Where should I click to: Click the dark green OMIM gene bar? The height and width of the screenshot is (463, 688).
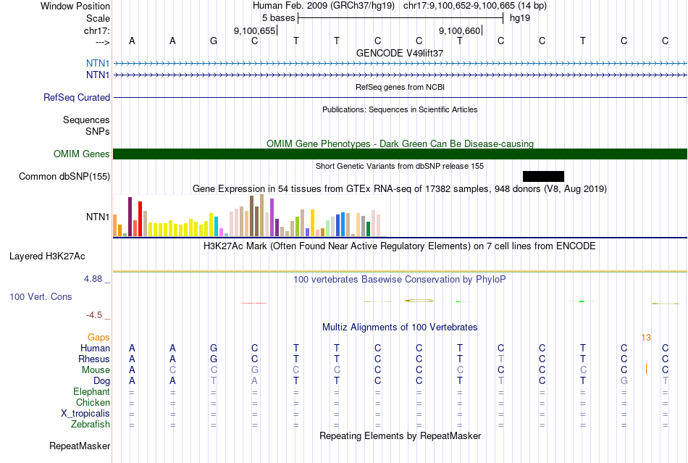pyautogui.click(x=400, y=154)
